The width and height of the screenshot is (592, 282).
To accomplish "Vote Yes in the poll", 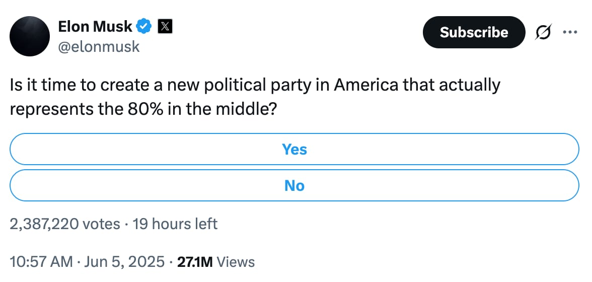I will point(294,149).
